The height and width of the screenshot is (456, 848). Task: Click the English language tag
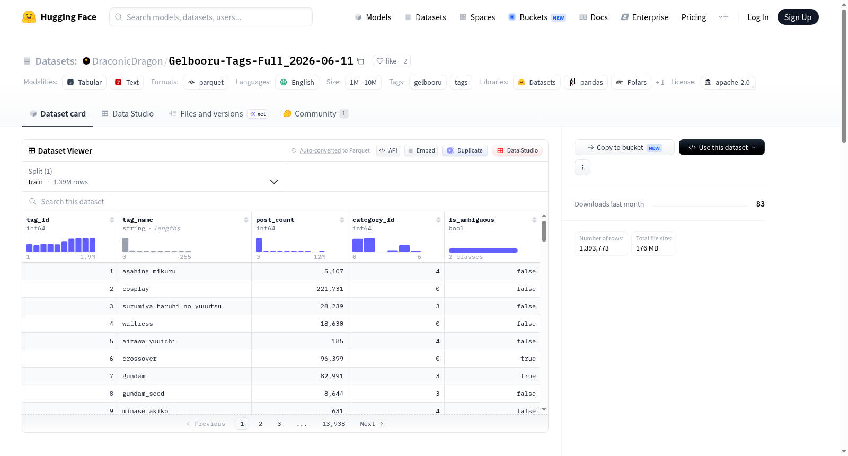tap(297, 82)
